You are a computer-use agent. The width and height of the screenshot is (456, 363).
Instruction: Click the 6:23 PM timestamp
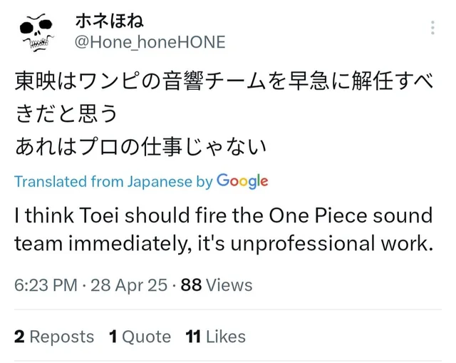[45, 285]
